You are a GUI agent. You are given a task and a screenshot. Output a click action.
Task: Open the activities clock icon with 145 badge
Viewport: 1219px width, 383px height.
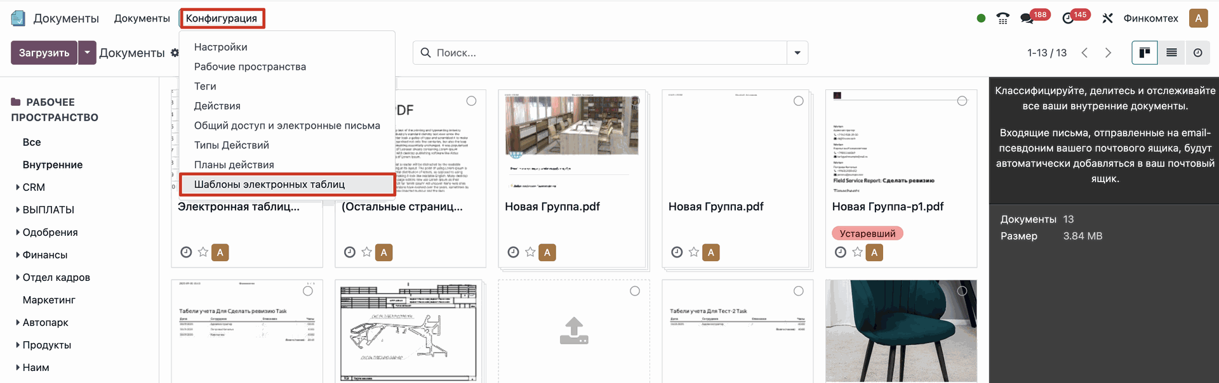[1068, 18]
